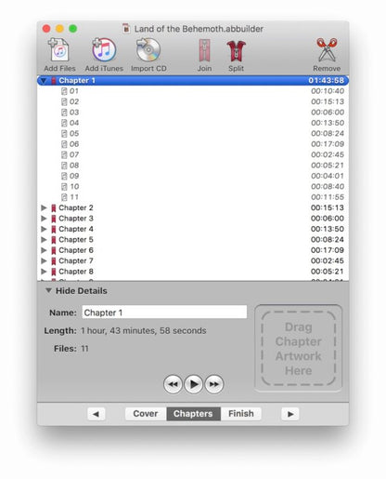Expand the Chapter 5 disclosure triangle
The image size is (386, 479).
tap(44, 239)
